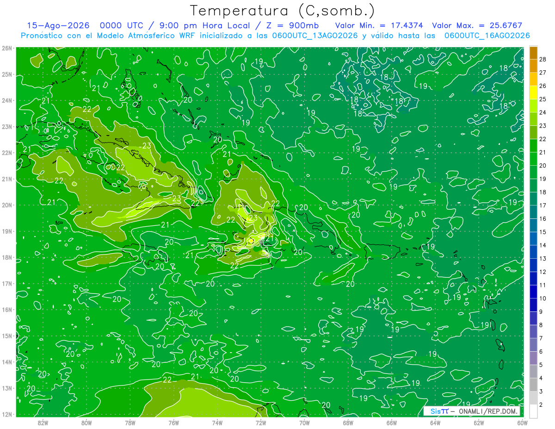This screenshot has width=555, height=429.
Task: Click the '26N' latitude label
Action: [x=7, y=48]
